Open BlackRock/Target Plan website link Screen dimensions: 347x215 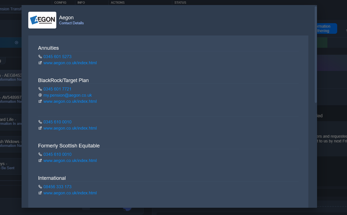tap(70, 101)
